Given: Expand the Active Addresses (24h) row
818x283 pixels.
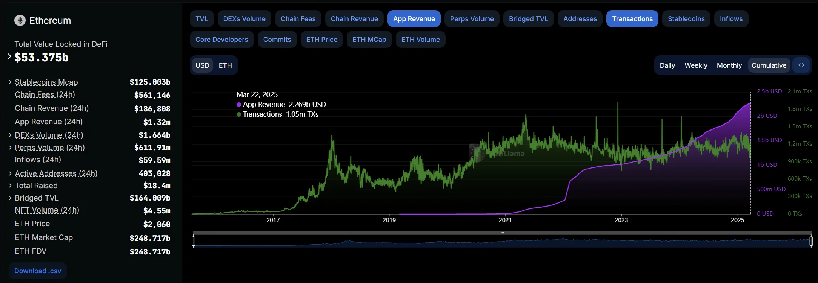Looking at the screenshot, I should 10,173.
